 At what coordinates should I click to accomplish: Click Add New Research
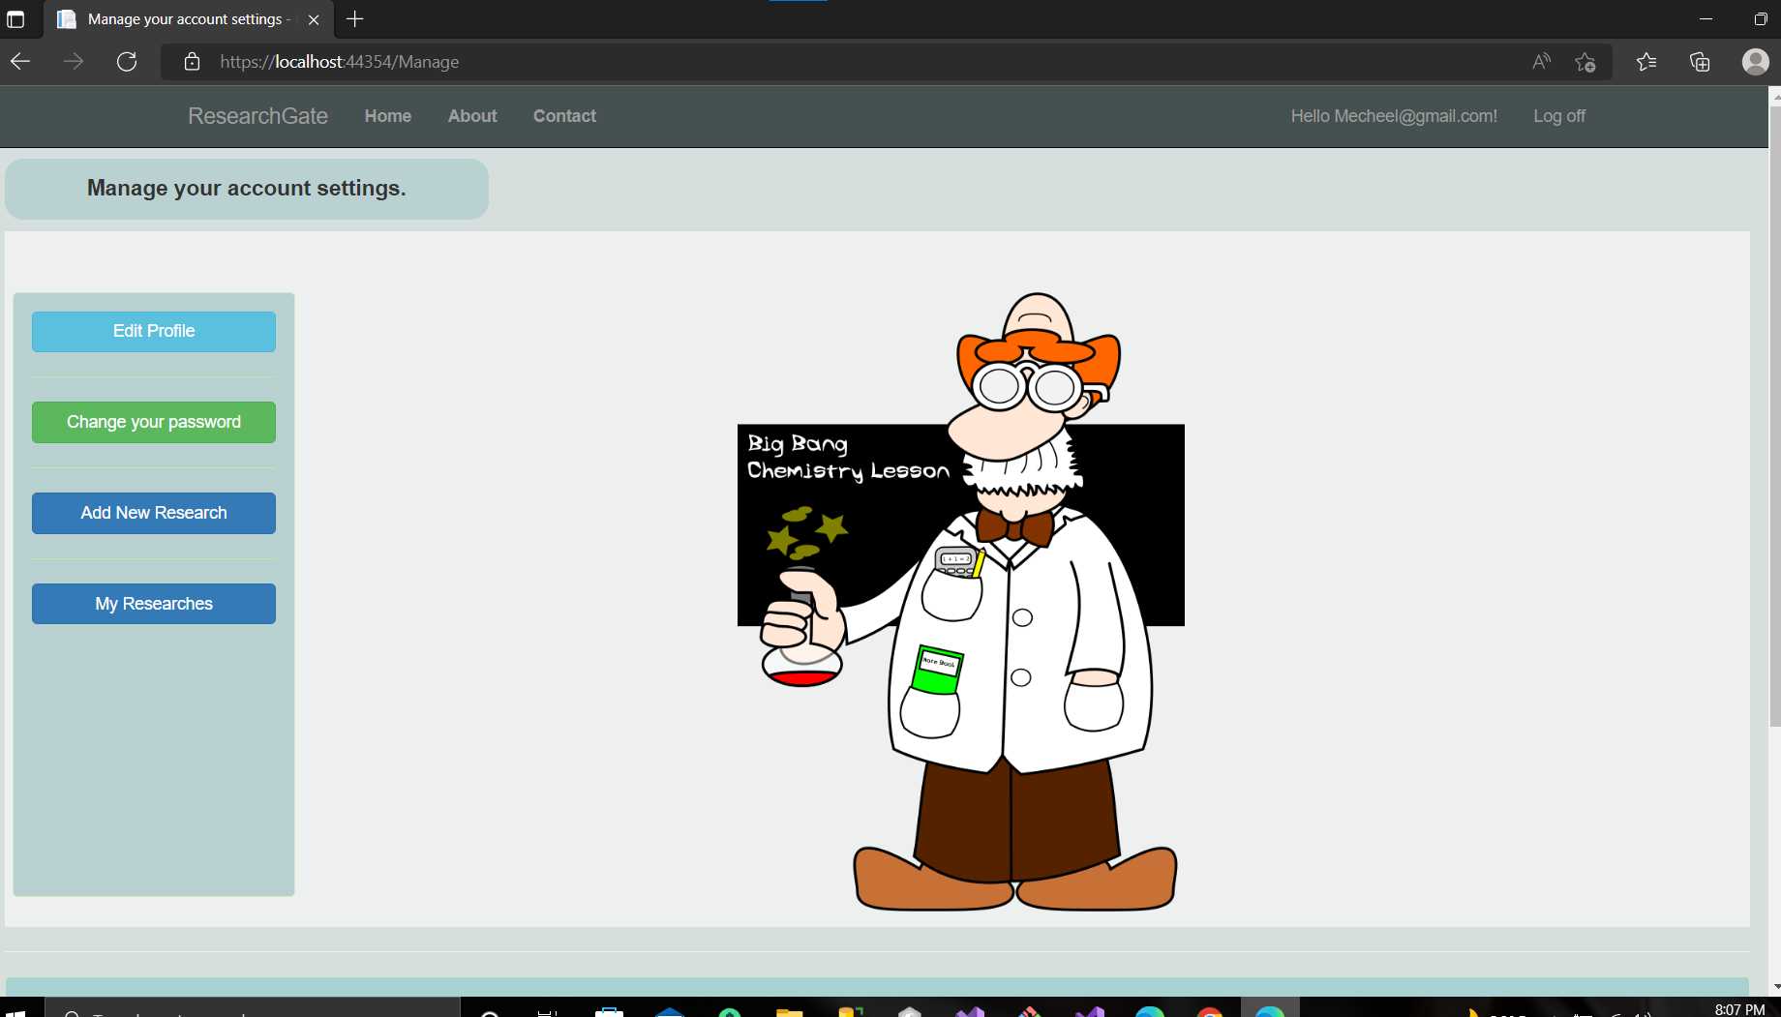(153, 513)
